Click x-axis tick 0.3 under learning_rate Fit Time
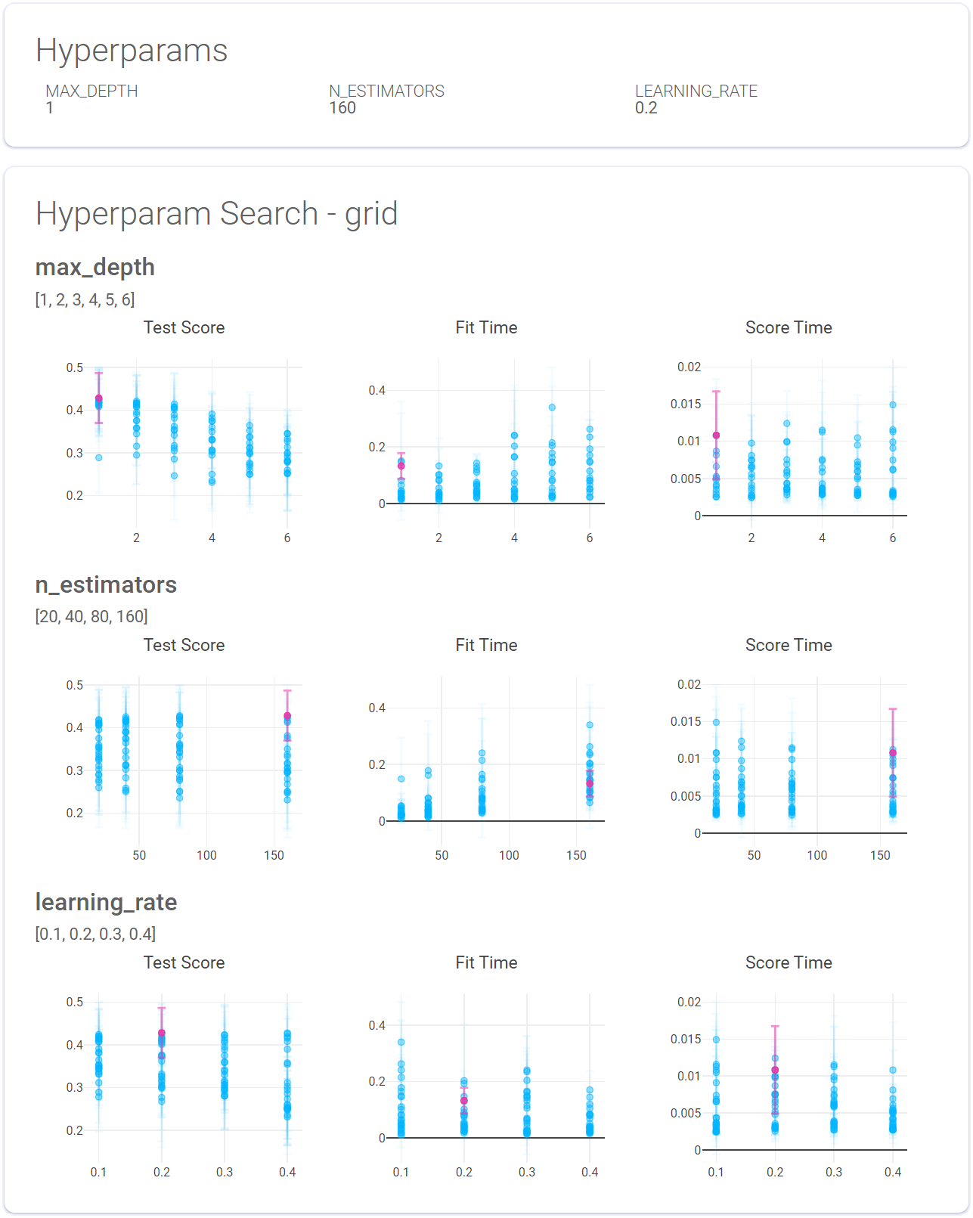 click(527, 1172)
